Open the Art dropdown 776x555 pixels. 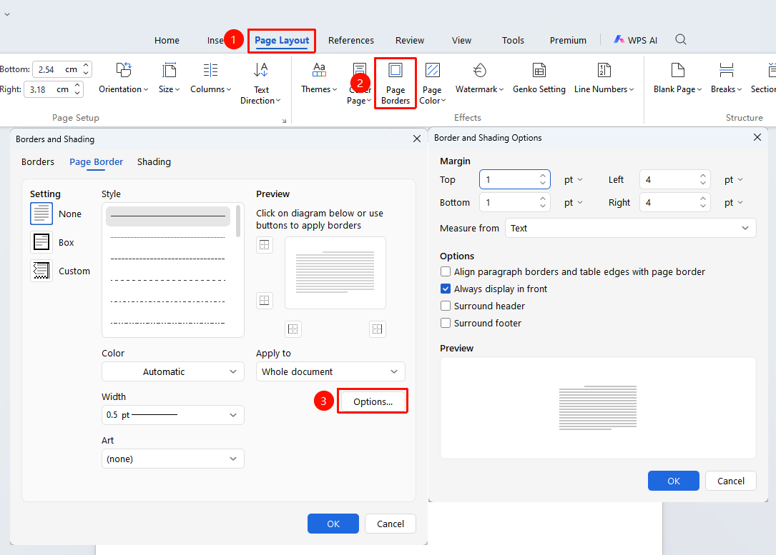click(x=172, y=459)
